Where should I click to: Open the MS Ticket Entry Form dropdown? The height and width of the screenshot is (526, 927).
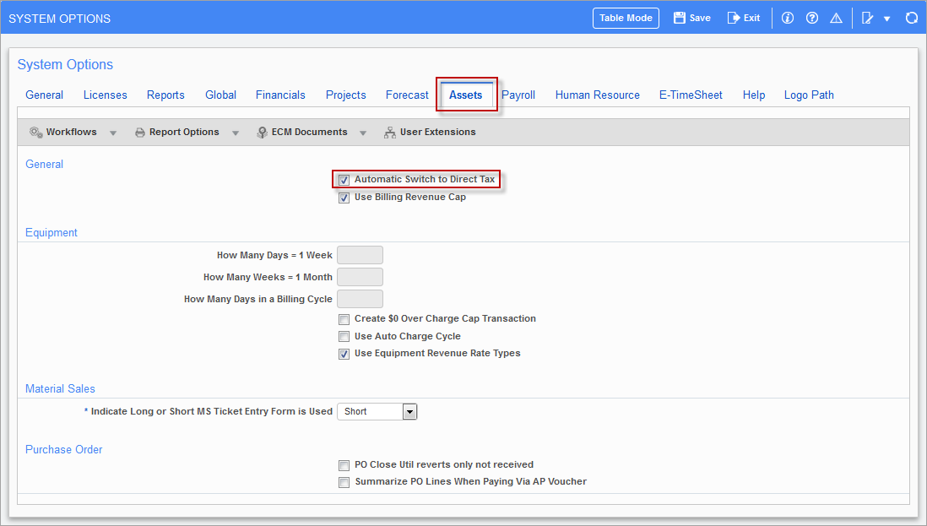(409, 412)
